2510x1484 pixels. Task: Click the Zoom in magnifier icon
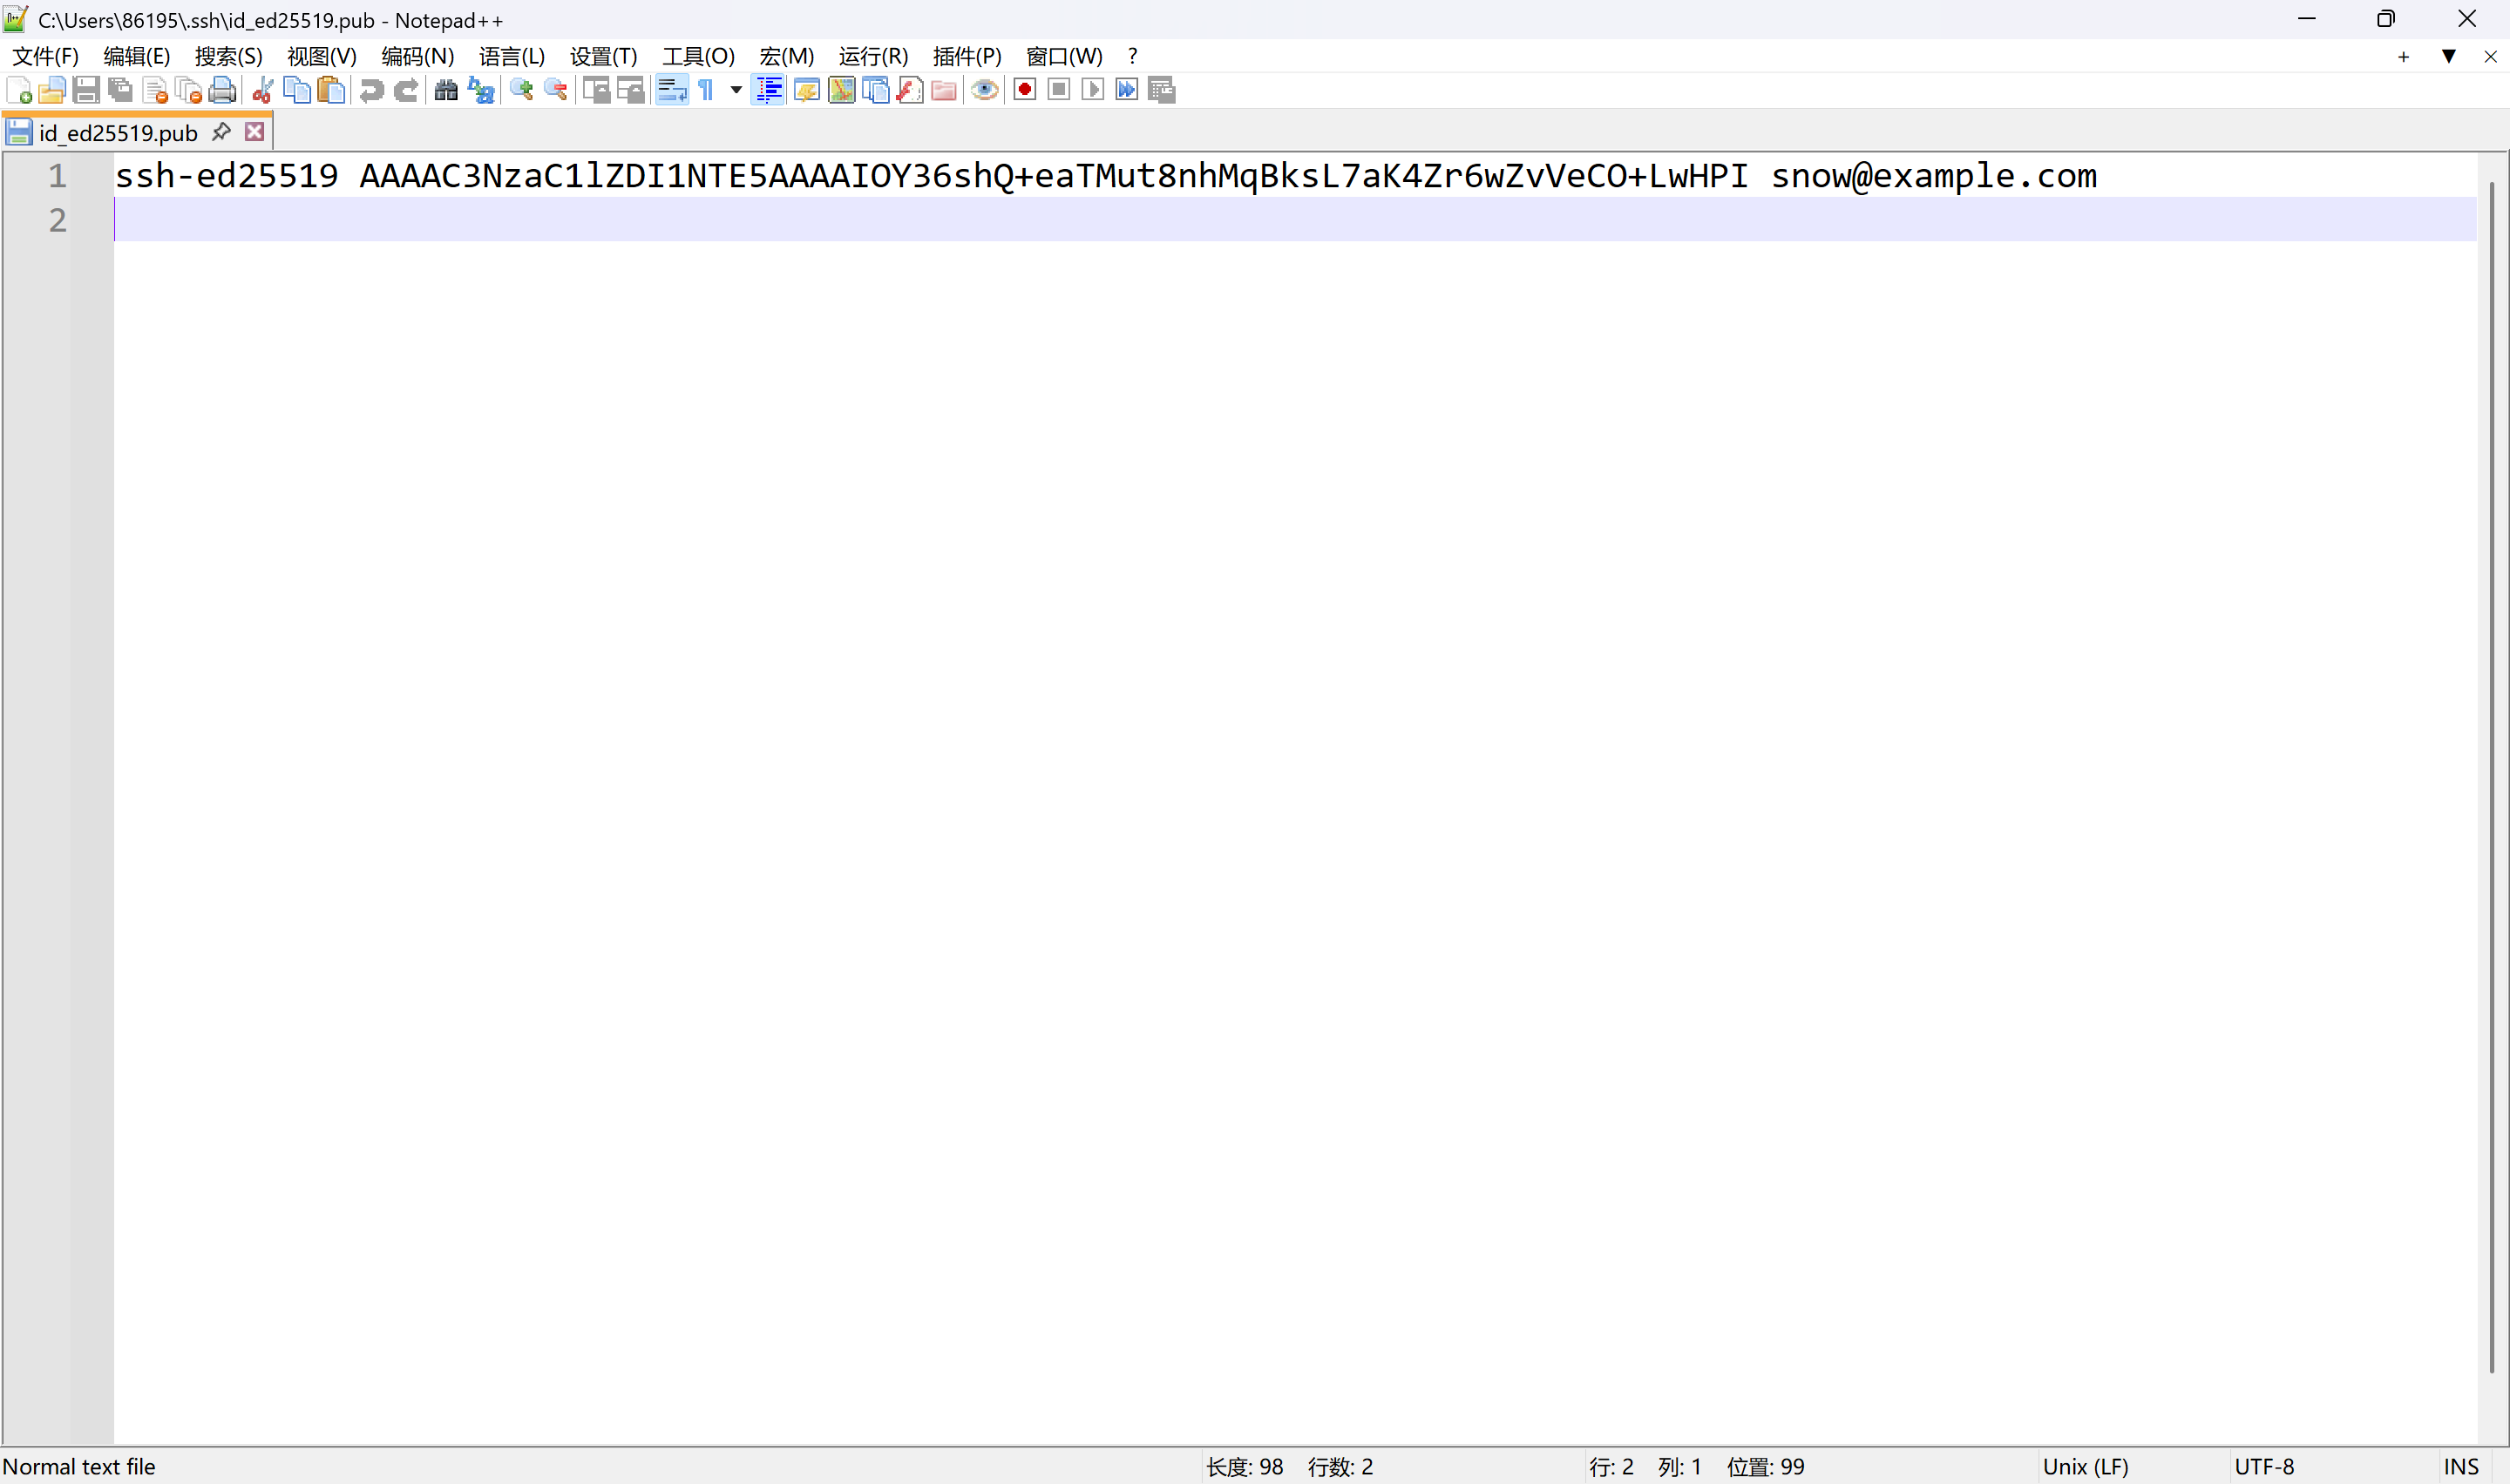click(x=521, y=91)
